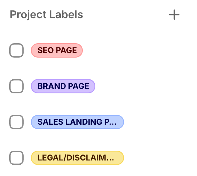Check the SALES LANDING P... label box
The image size is (197, 176).
pyautogui.click(x=16, y=122)
